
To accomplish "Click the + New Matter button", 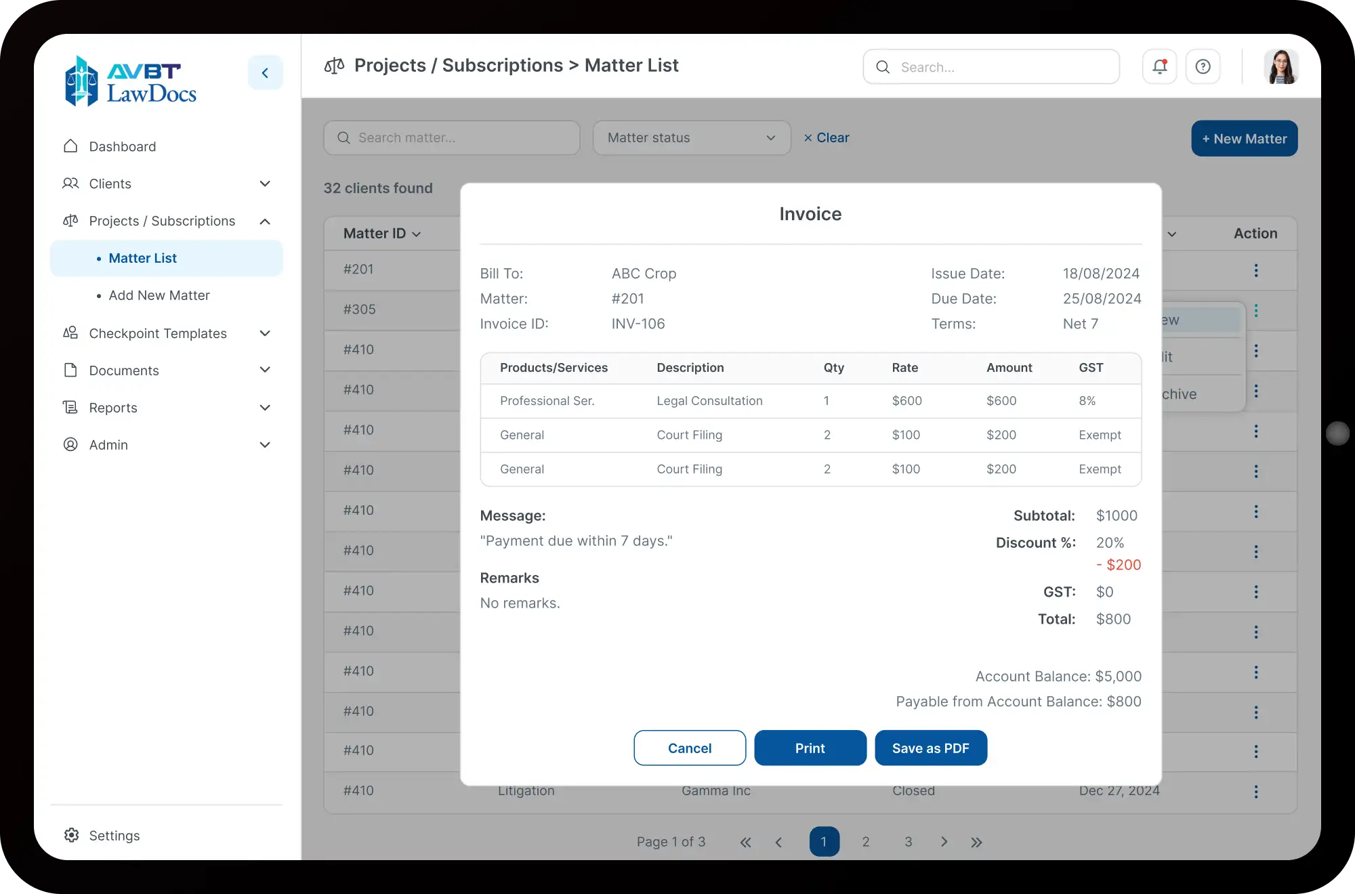I will (1245, 138).
